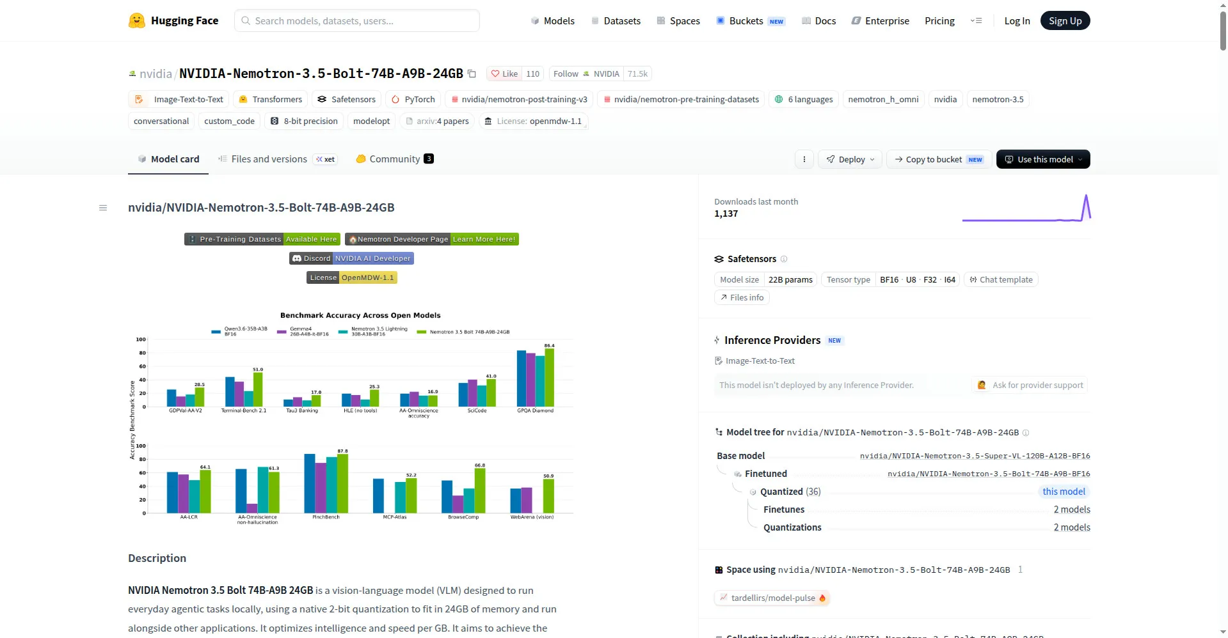View the Chat template
The width and height of the screenshot is (1228, 638).
1001,279
